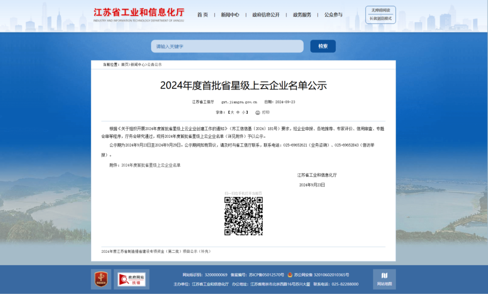Open the 首页 navigation menu item
488x294 pixels.
tap(202, 15)
